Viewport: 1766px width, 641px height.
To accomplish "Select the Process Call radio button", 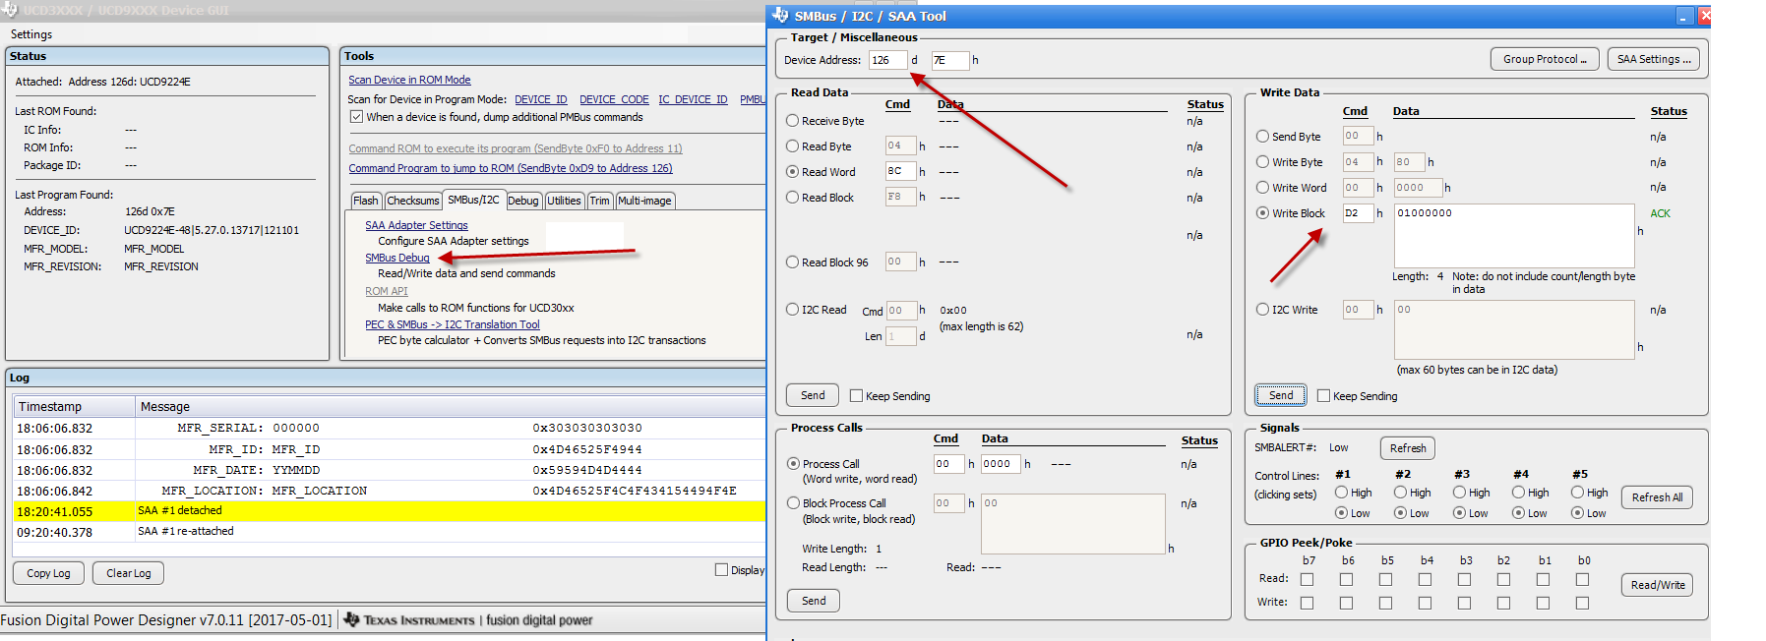I will (x=793, y=464).
